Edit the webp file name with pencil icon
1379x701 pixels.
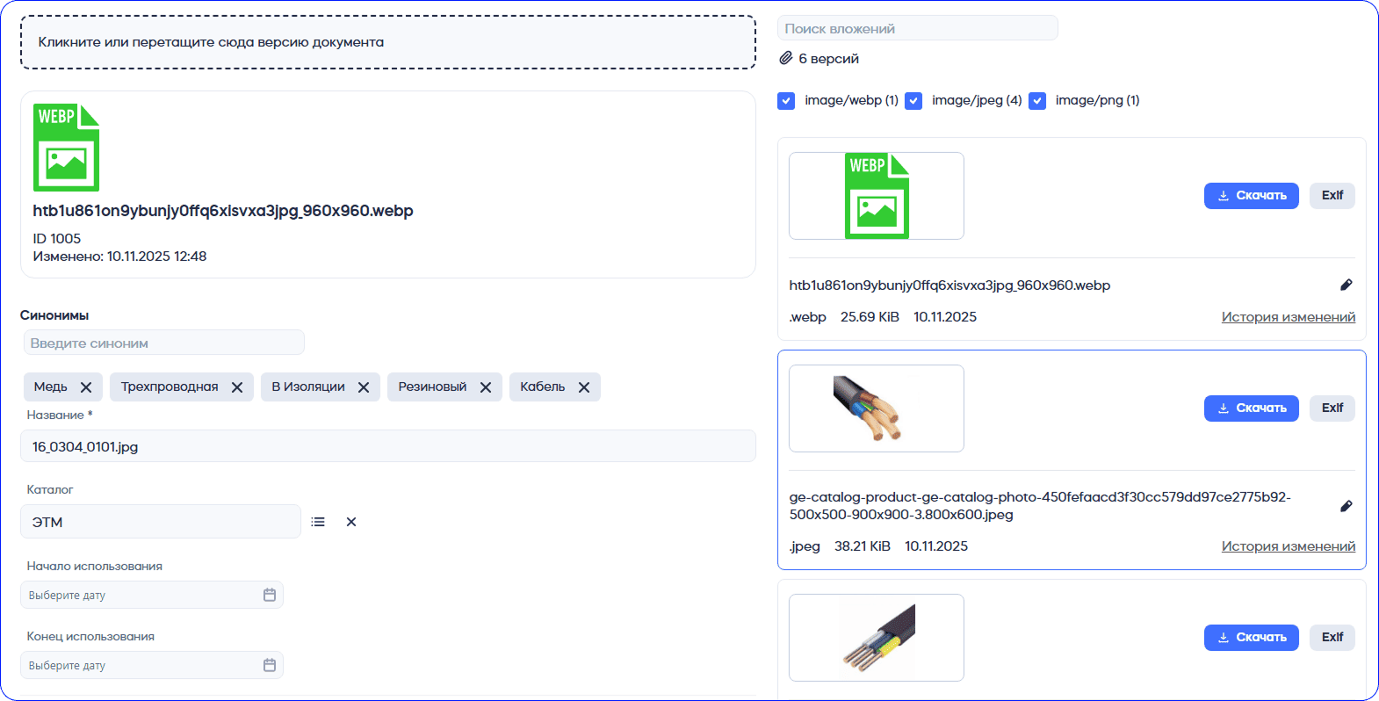(1346, 285)
